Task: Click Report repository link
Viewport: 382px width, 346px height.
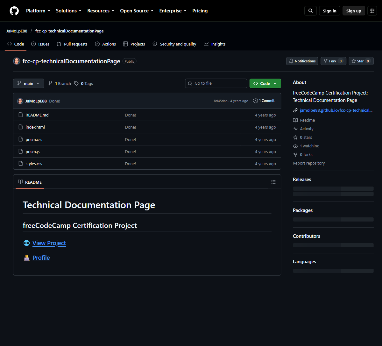Action: [x=309, y=163]
